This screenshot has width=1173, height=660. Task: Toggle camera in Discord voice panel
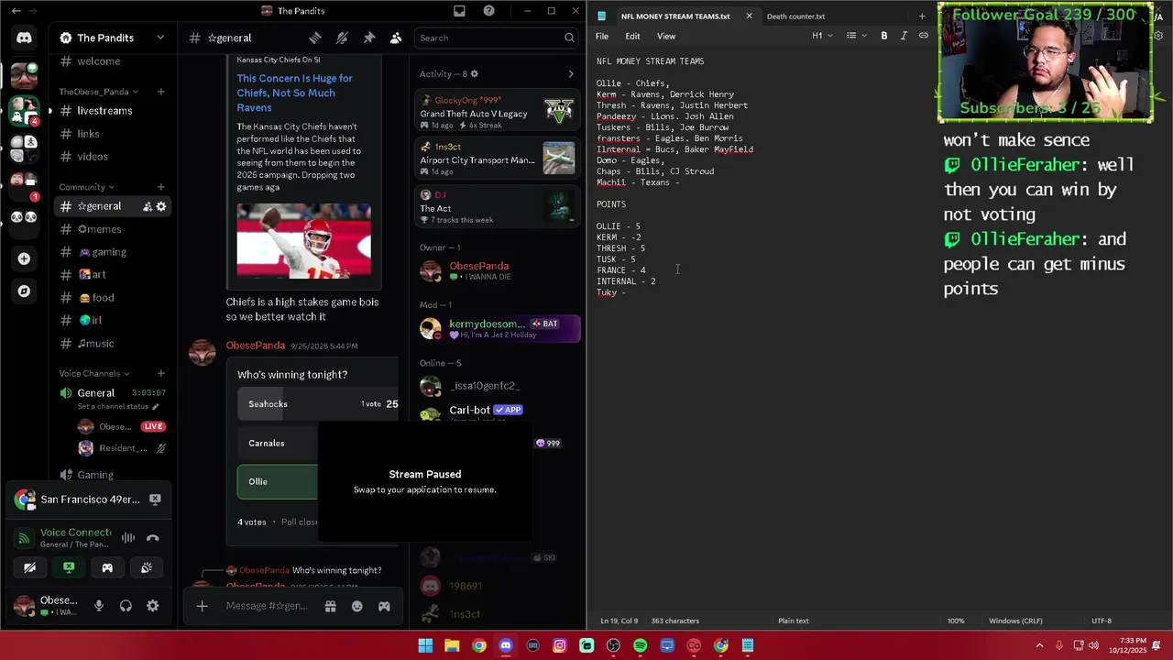click(29, 568)
